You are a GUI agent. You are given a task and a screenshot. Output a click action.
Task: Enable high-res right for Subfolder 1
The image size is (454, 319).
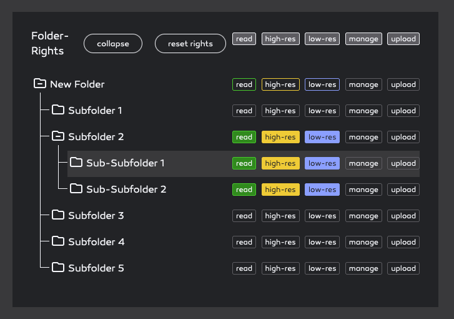[280, 111]
